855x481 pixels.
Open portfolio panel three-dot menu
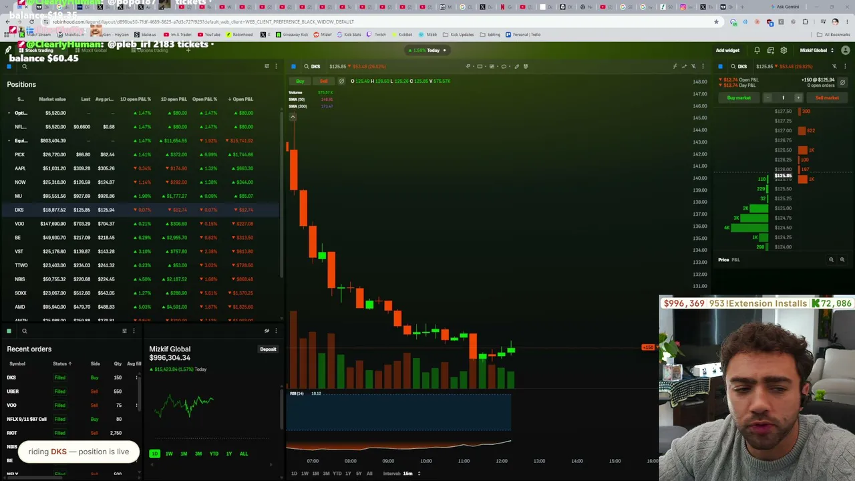(x=276, y=331)
